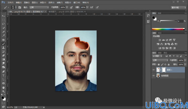The image size is (188, 109).
Task: Select the Brush tool in the left toolbox
Action: coord(3,44)
